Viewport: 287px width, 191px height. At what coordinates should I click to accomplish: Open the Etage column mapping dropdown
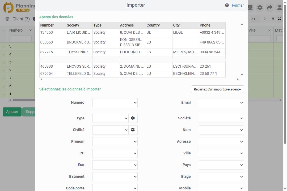tap(221, 177)
